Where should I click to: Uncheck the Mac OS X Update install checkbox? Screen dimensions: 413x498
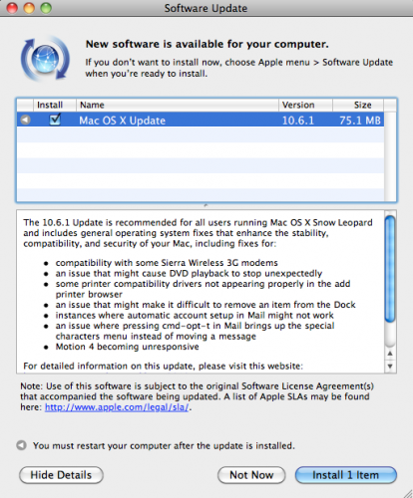coord(55,120)
